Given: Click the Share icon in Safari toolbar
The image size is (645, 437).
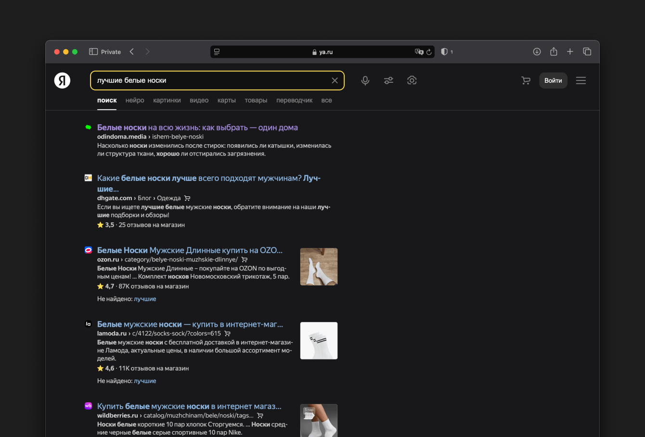Looking at the screenshot, I should coord(554,51).
